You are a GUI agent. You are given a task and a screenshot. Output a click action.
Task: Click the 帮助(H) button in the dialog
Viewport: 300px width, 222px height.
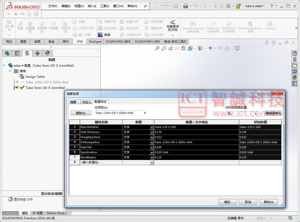click(x=269, y=202)
